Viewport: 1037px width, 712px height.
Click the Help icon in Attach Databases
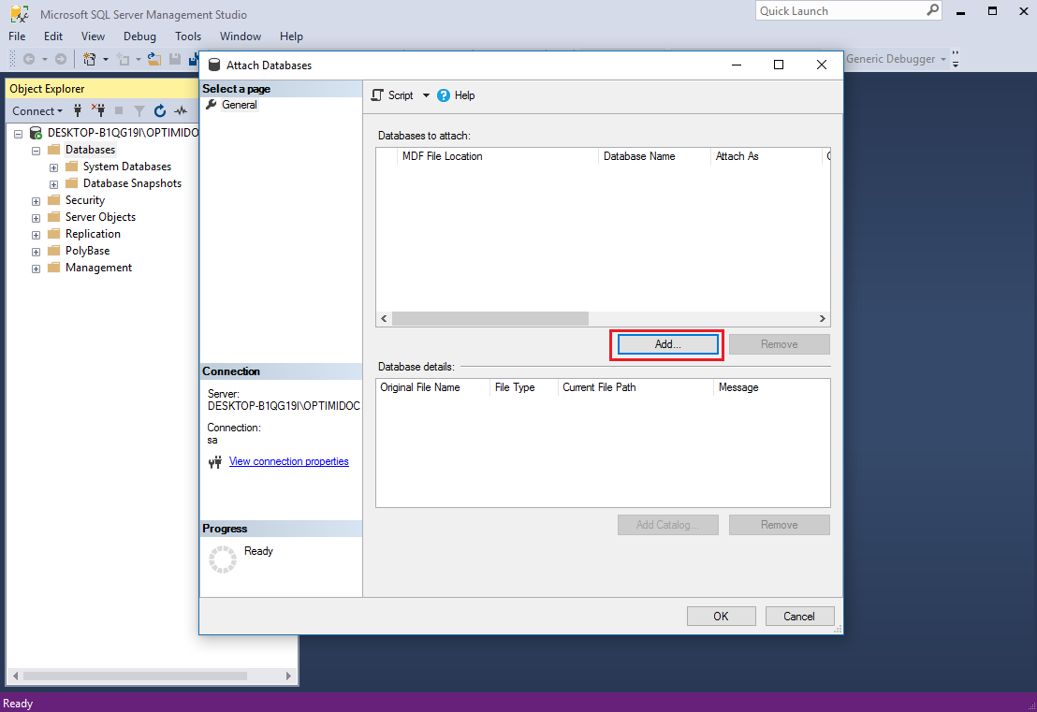coord(444,95)
